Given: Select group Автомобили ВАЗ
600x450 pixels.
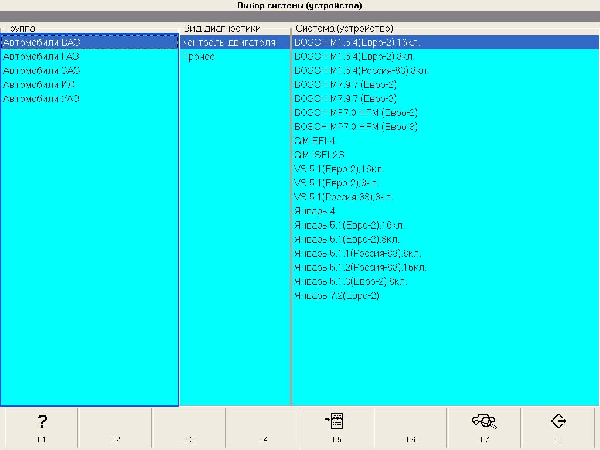Looking at the screenshot, I should [90, 42].
